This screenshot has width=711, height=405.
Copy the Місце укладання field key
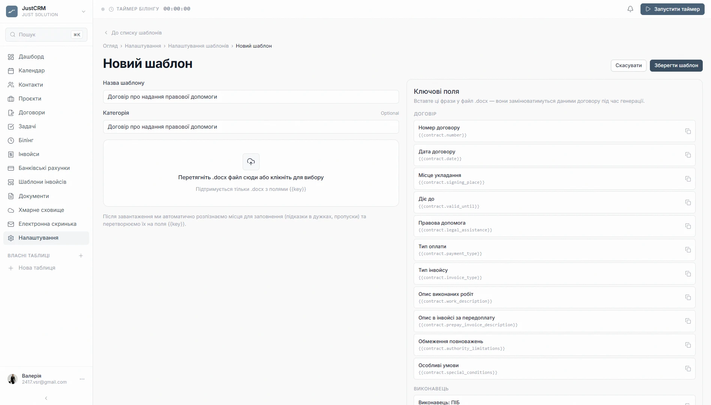click(x=688, y=179)
